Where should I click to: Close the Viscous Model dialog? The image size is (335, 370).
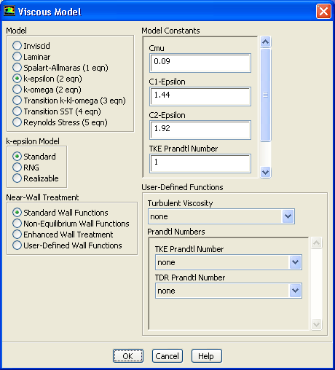[323, 12]
